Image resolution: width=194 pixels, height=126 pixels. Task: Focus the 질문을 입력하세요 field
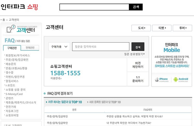point(101,47)
